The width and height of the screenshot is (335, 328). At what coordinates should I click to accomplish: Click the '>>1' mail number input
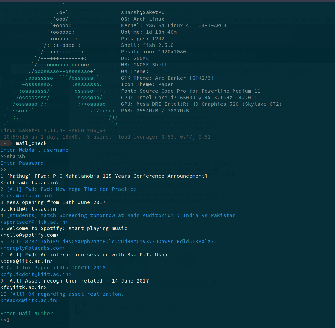5,320
